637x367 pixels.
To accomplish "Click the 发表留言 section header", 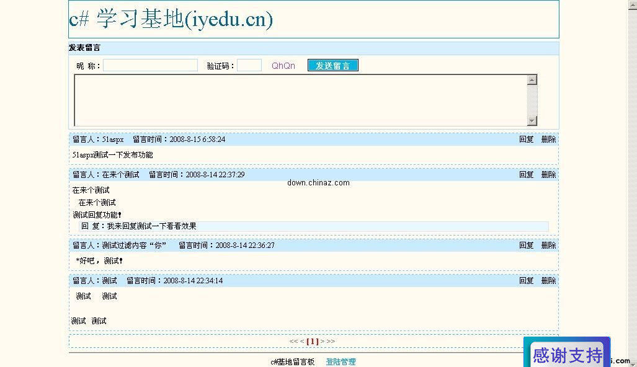I will [x=84, y=48].
